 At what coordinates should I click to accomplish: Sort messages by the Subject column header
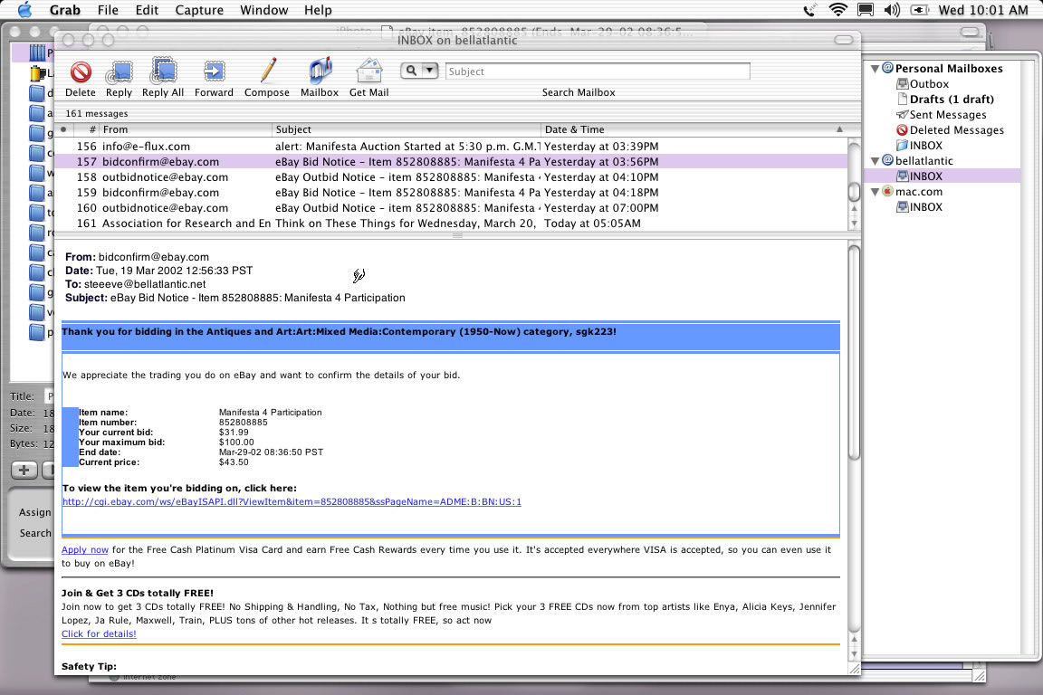(x=406, y=129)
